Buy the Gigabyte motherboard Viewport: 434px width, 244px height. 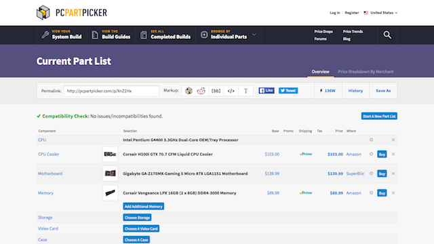382,174
